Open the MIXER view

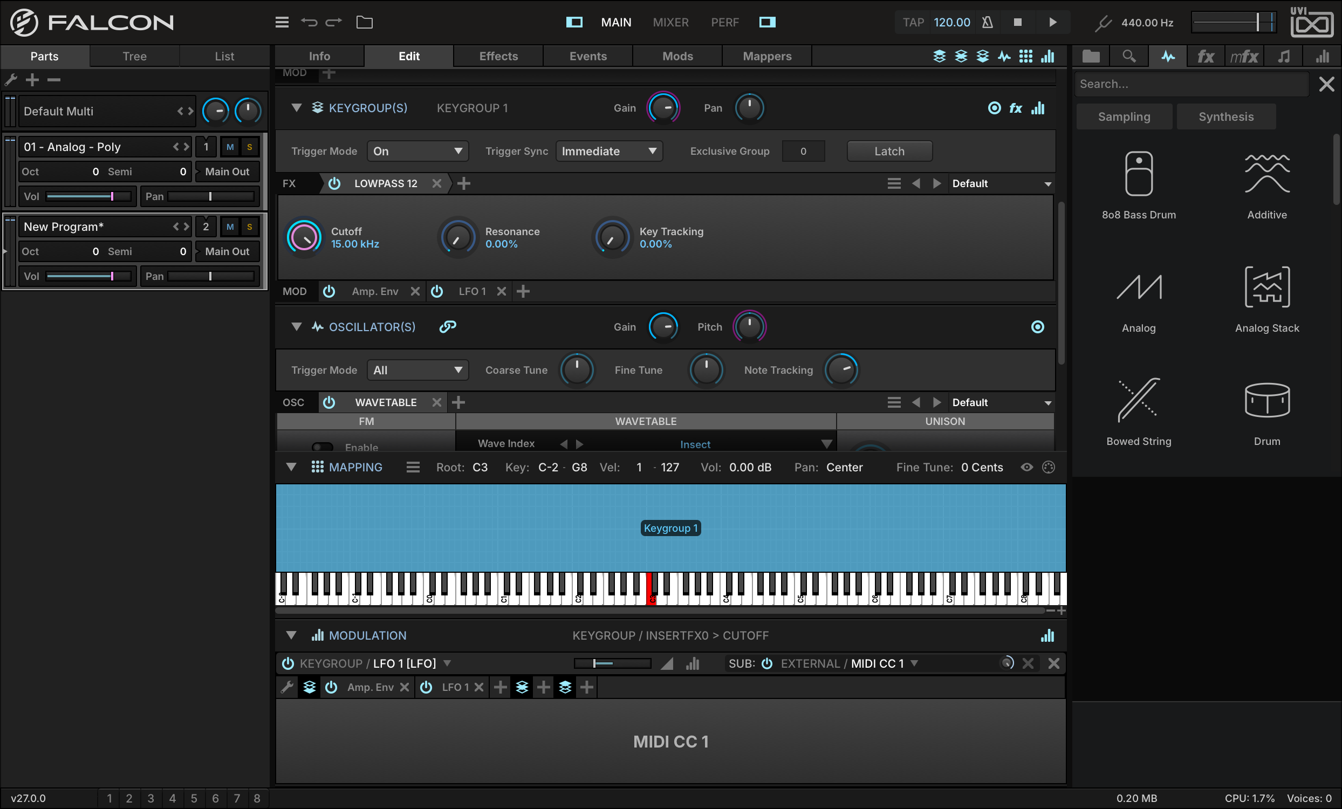670,22
